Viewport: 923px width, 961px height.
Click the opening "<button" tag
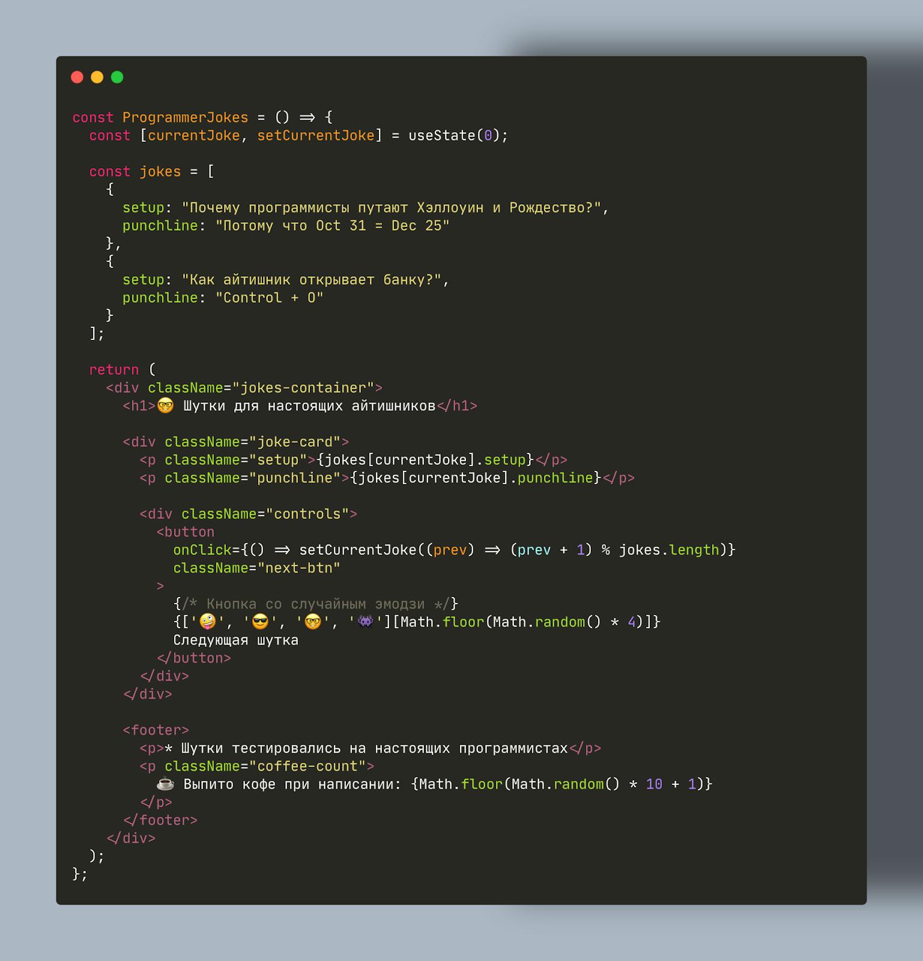[x=185, y=532]
